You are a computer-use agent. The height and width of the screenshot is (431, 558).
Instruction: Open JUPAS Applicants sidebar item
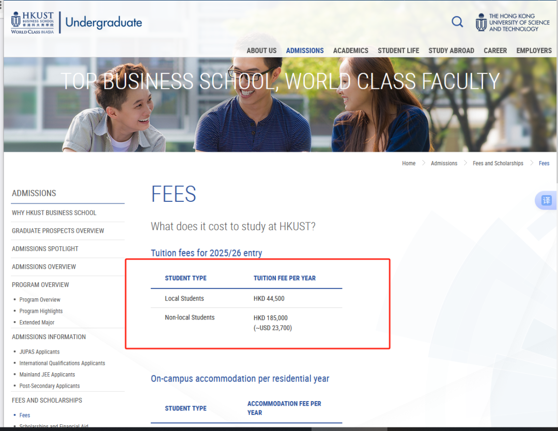click(x=39, y=352)
